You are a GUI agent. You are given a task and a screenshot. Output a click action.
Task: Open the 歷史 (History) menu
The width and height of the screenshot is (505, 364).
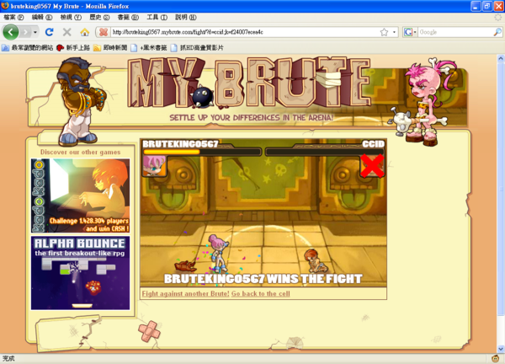(x=99, y=18)
